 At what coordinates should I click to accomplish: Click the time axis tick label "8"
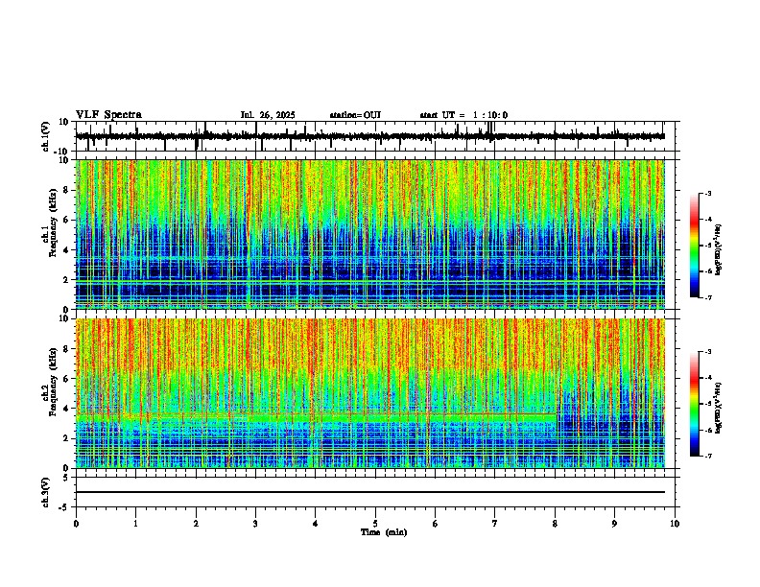click(x=555, y=524)
